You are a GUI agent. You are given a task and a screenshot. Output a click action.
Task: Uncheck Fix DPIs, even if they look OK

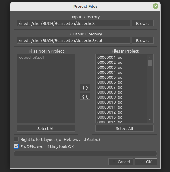[16, 146]
